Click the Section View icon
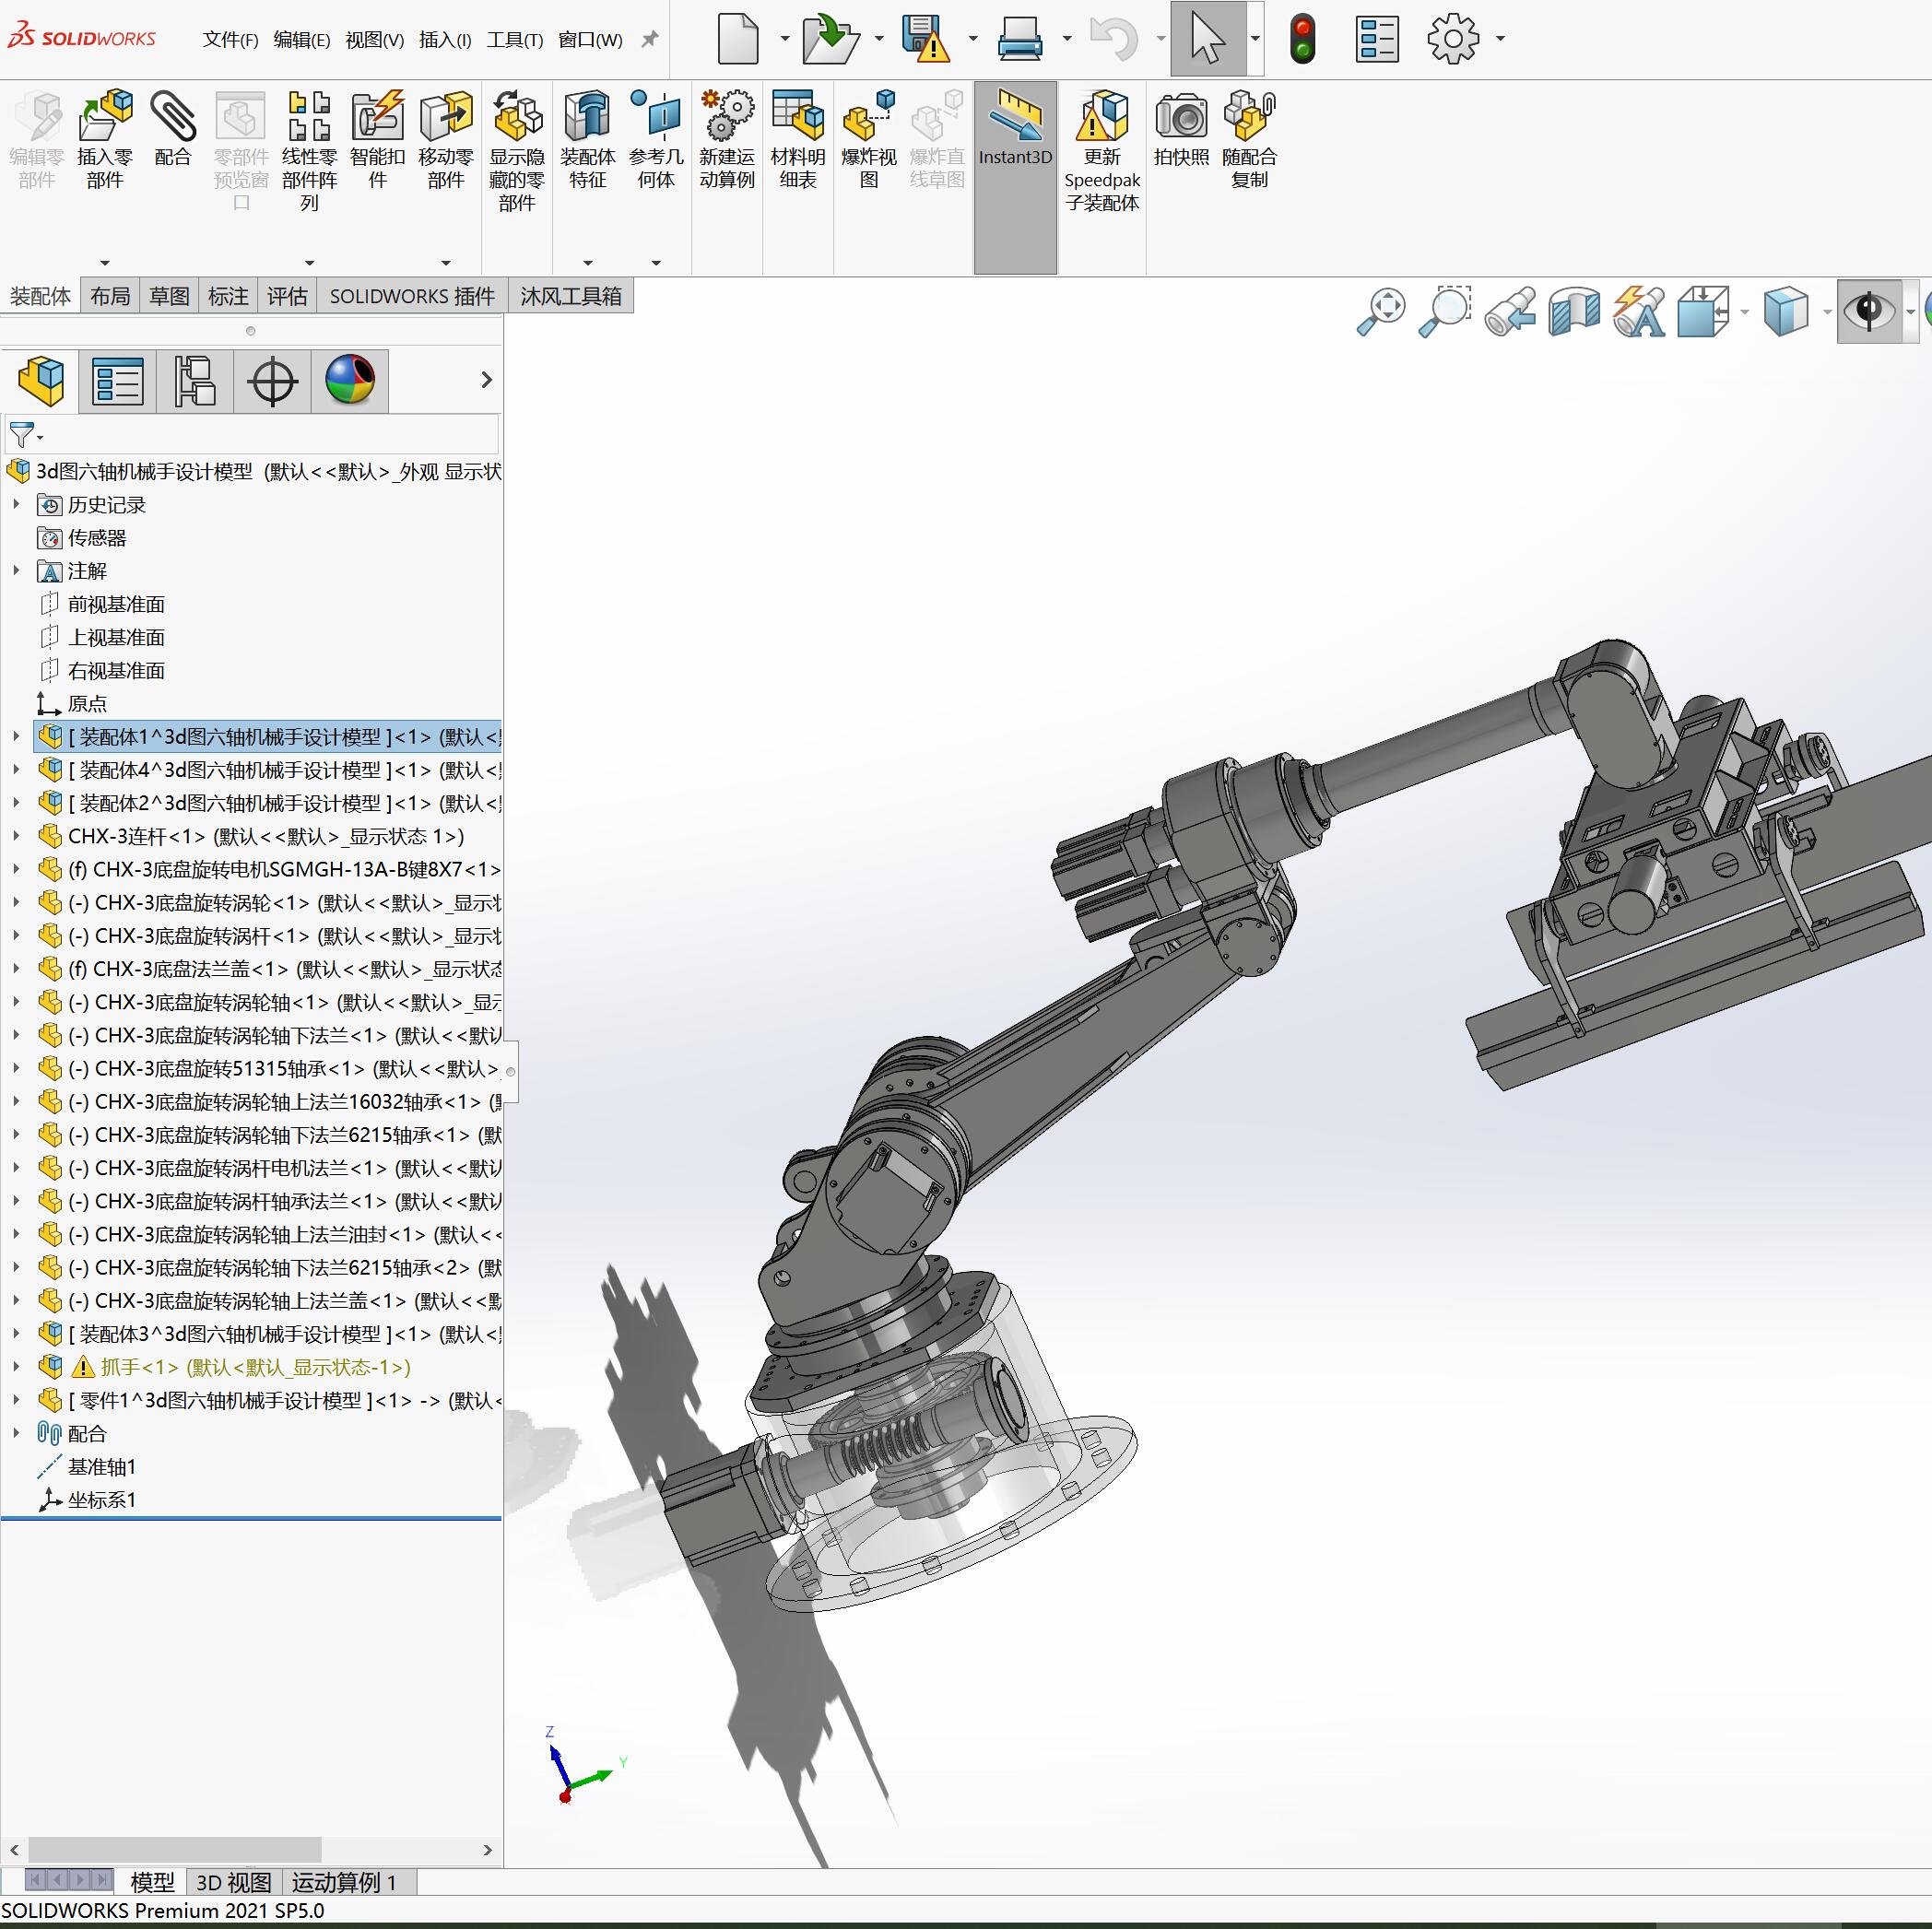Image resolution: width=1932 pixels, height=1929 pixels. (1574, 311)
